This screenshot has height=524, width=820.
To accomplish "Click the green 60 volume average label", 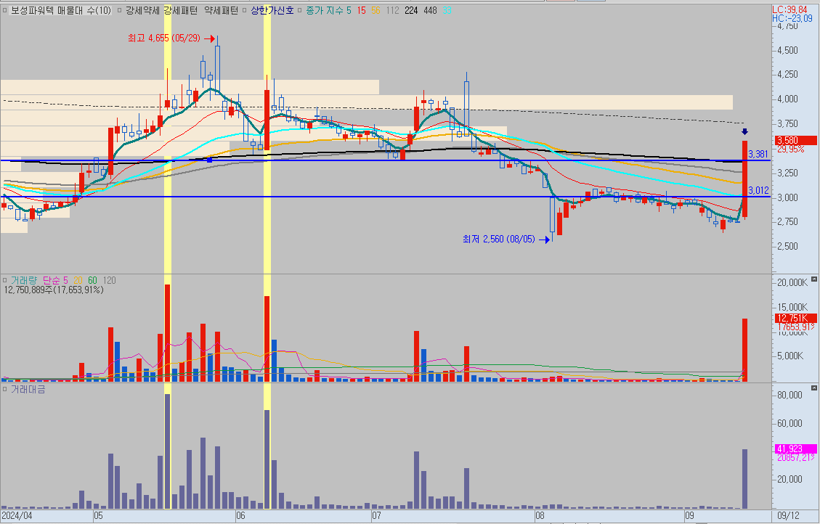I will [92, 281].
